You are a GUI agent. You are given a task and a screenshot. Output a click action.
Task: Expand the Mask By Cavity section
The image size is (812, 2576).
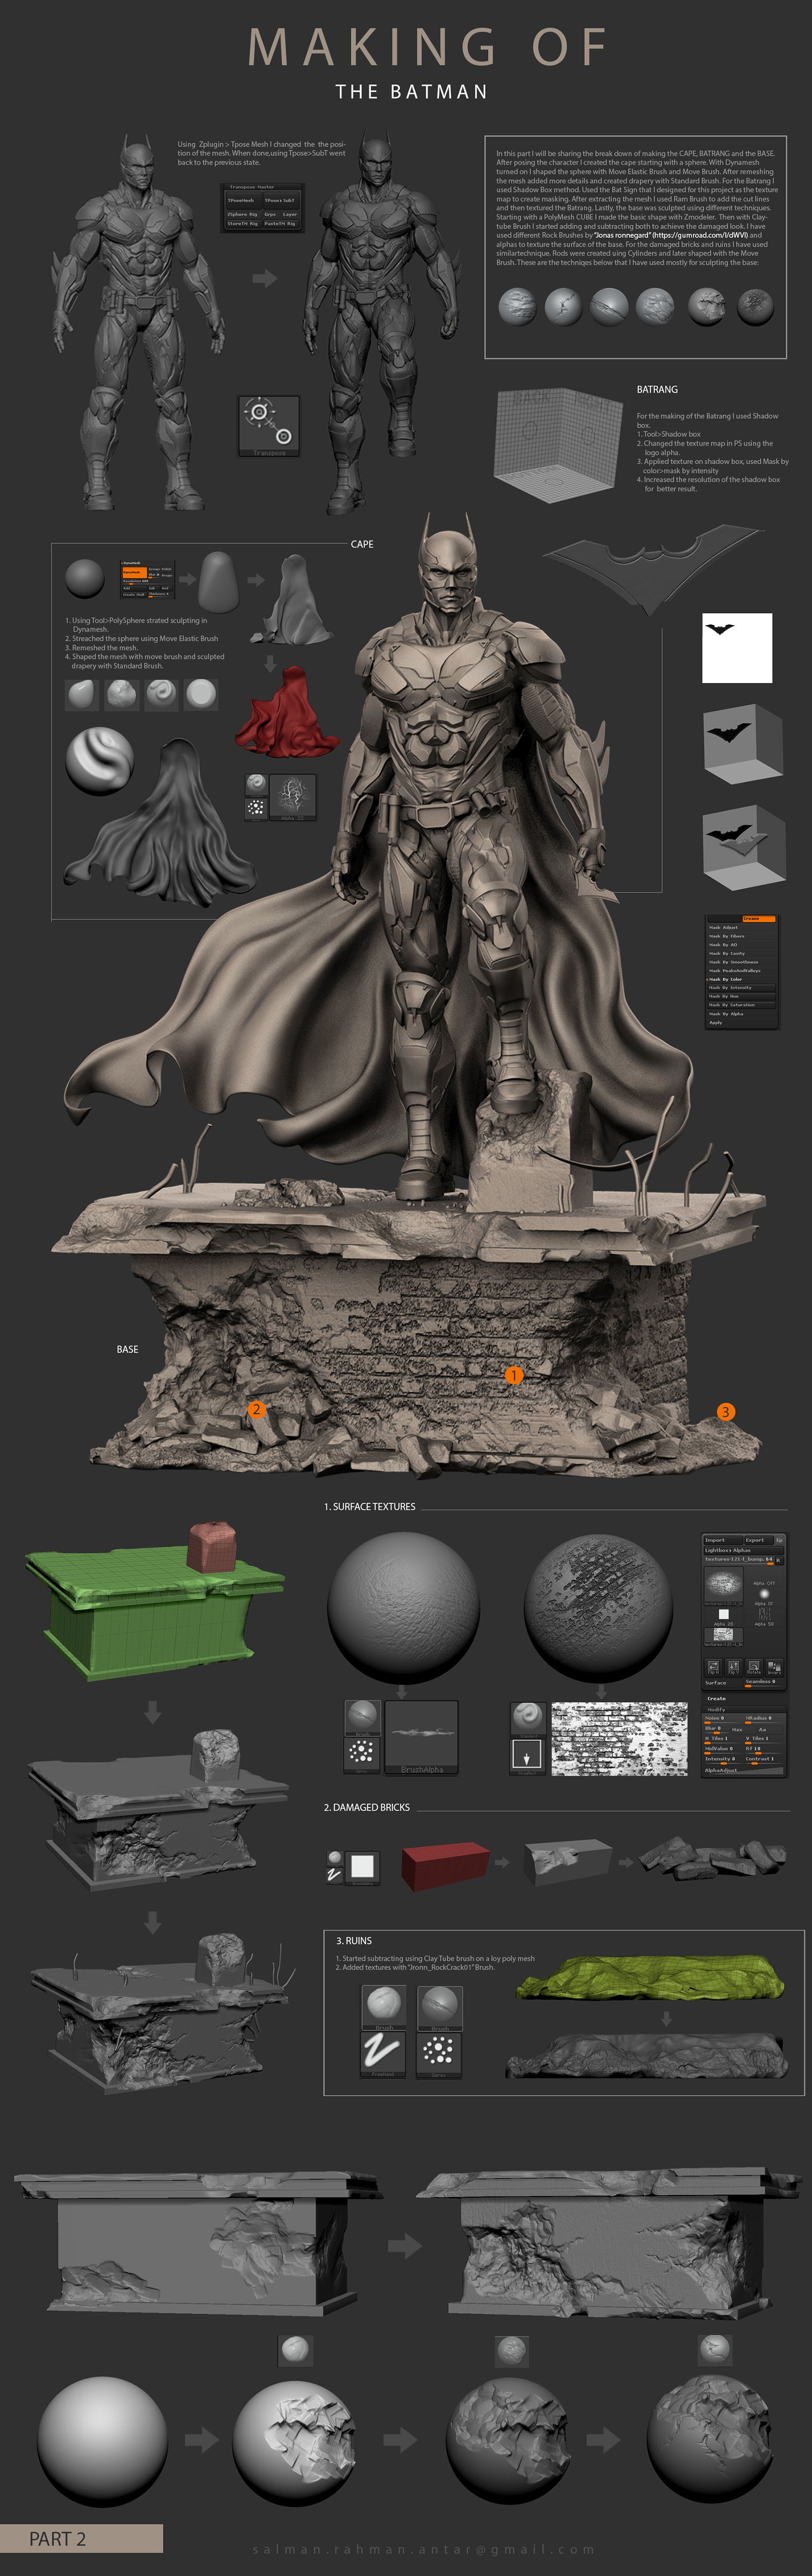(742, 954)
